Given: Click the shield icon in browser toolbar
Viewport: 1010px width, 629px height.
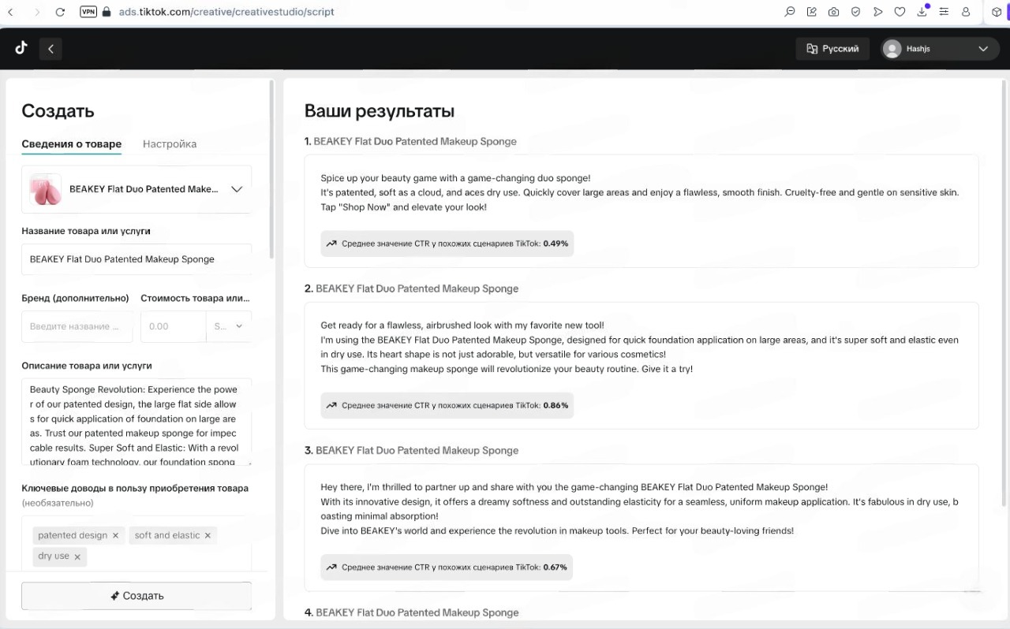Looking at the screenshot, I should (x=856, y=12).
